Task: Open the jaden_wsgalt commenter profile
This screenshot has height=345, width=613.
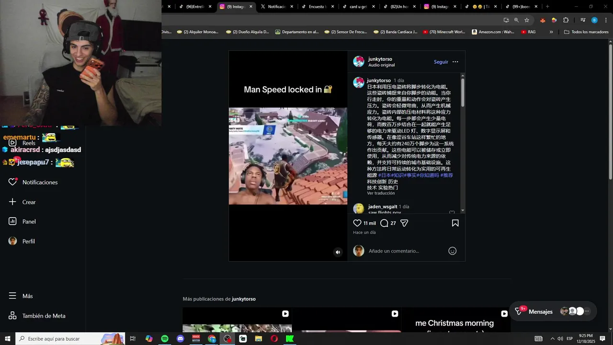Action: pyautogui.click(x=383, y=207)
